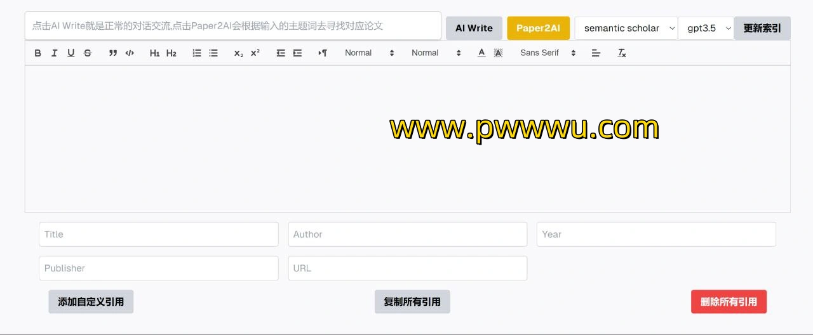Click the Title input field

[x=158, y=234]
